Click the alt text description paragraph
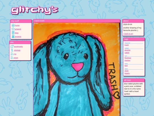 coord(133,89)
